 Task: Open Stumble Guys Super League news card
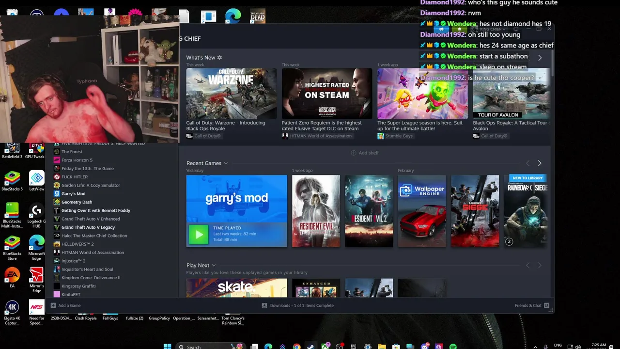[x=422, y=94]
